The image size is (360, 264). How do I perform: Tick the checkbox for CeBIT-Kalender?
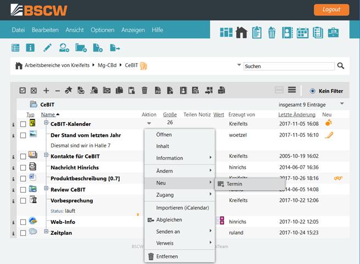click(x=23, y=124)
